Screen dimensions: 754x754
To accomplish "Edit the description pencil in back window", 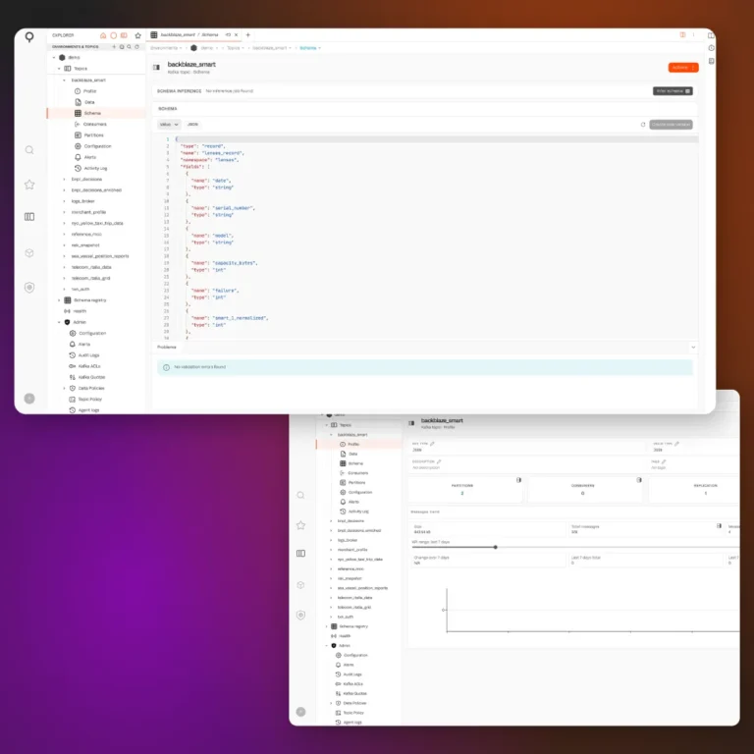I will click(x=439, y=461).
